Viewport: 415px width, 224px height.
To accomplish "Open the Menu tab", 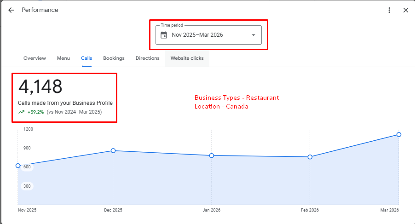I will [x=63, y=58].
